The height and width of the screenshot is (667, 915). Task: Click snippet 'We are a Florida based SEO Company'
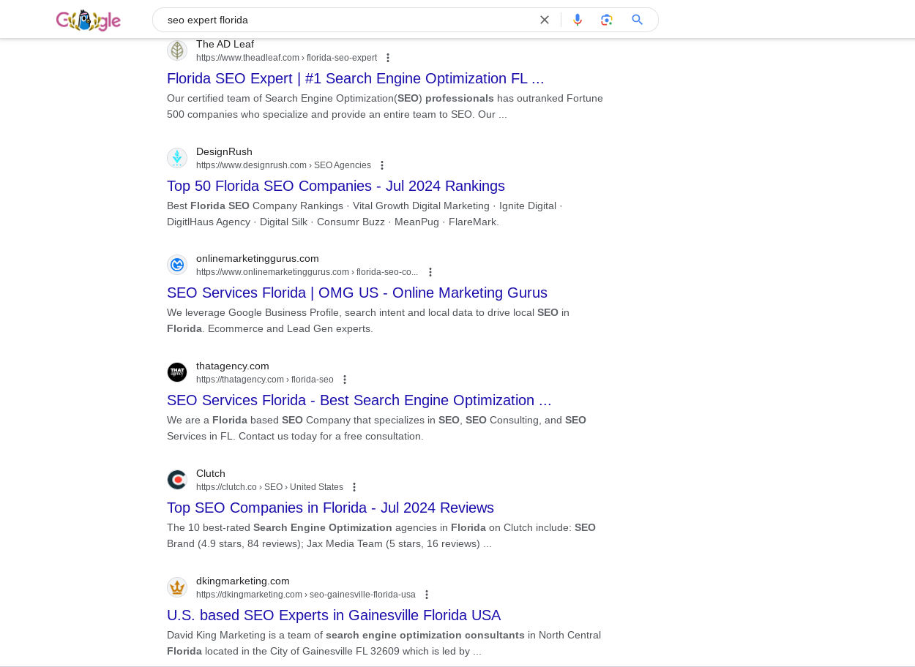point(376,428)
